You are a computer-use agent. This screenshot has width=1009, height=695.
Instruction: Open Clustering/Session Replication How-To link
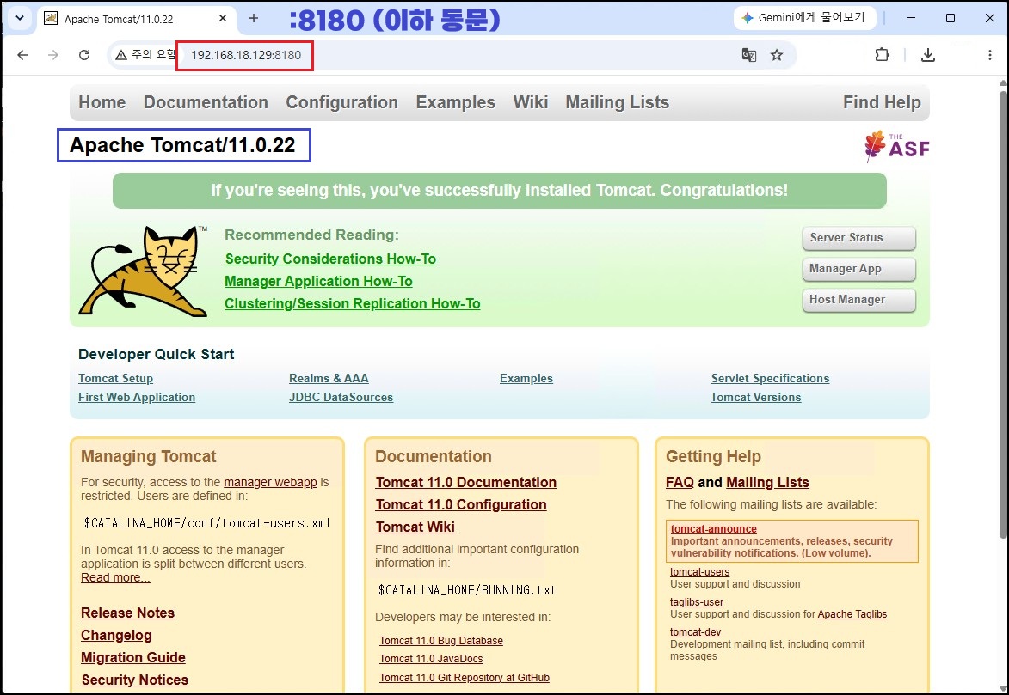pos(352,303)
